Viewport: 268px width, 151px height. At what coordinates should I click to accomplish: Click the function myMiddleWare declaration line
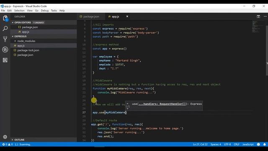click(124, 89)
